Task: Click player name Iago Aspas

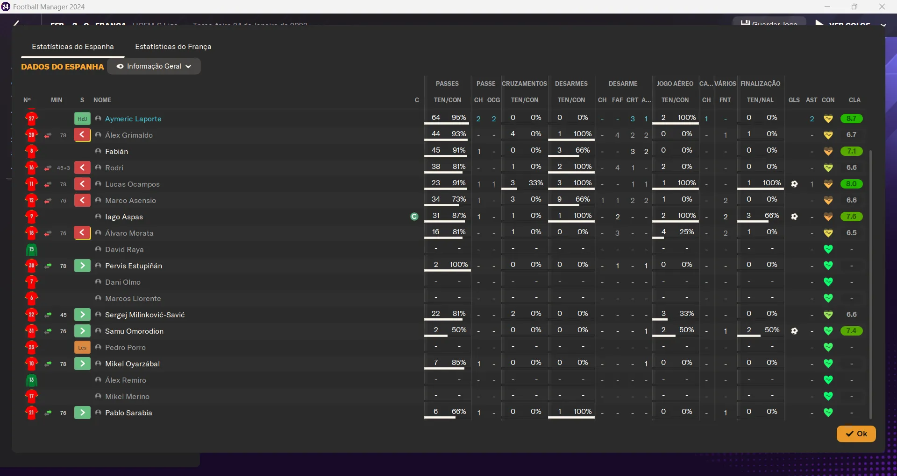Action: tap(124, 217)
